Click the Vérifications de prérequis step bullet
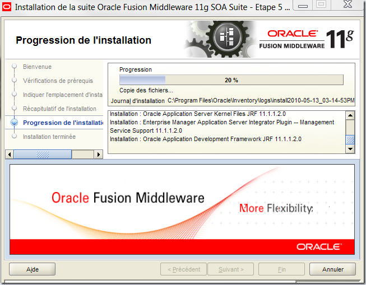Image resolution: width=366 pixels, height=285 pixels. pos(14,80)
